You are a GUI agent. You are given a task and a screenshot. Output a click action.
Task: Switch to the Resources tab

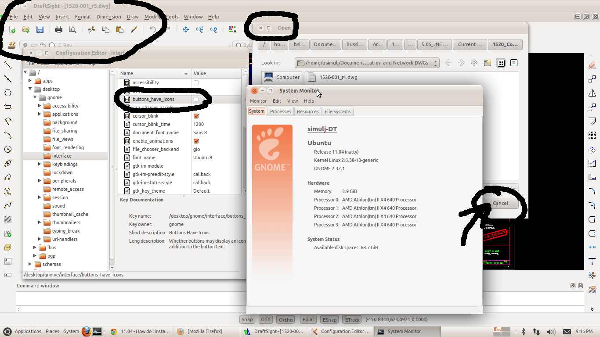click(307, 111)
